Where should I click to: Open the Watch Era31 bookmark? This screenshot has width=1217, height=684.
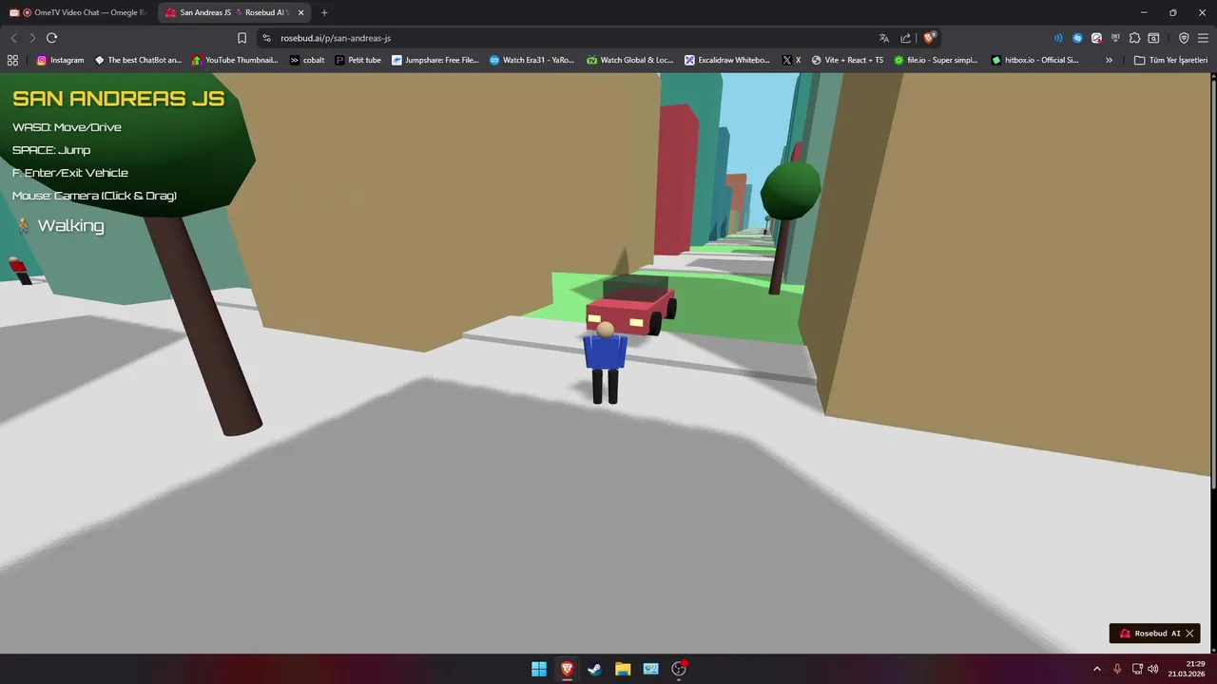[532, 60]
